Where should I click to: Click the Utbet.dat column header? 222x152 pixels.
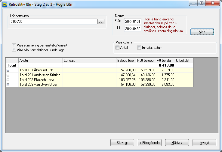pyautogui.click(x=184, y=61)
